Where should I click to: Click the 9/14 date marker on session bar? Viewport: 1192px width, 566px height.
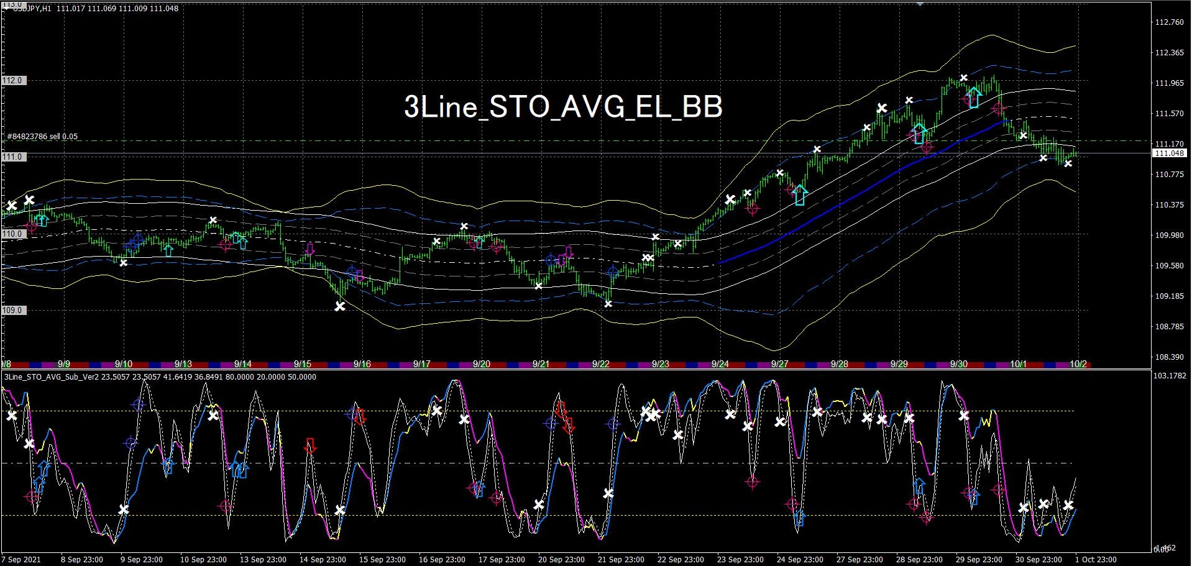(x=243, y=364)
